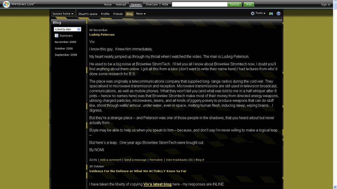337x189 pixels.
Task: Click View trackbacks (0) link
Action: tap(179, 160)
